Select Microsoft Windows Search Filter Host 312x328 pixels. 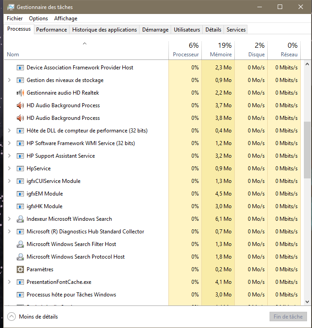pyautogui.click(x=71, y=244)
